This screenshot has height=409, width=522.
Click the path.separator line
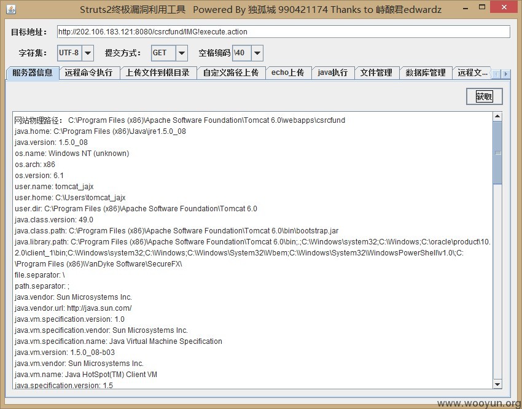(x=42, y=286)
